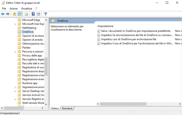182x115 pixels.
Task: Click tree horizontal scrollbar left arrow
Action: [x=2, y=108]
